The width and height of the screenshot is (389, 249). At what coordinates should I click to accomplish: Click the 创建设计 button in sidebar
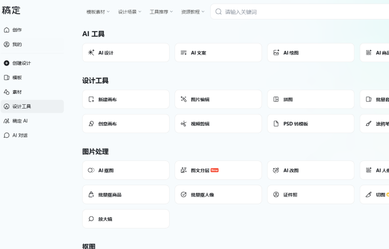point(22,63)
